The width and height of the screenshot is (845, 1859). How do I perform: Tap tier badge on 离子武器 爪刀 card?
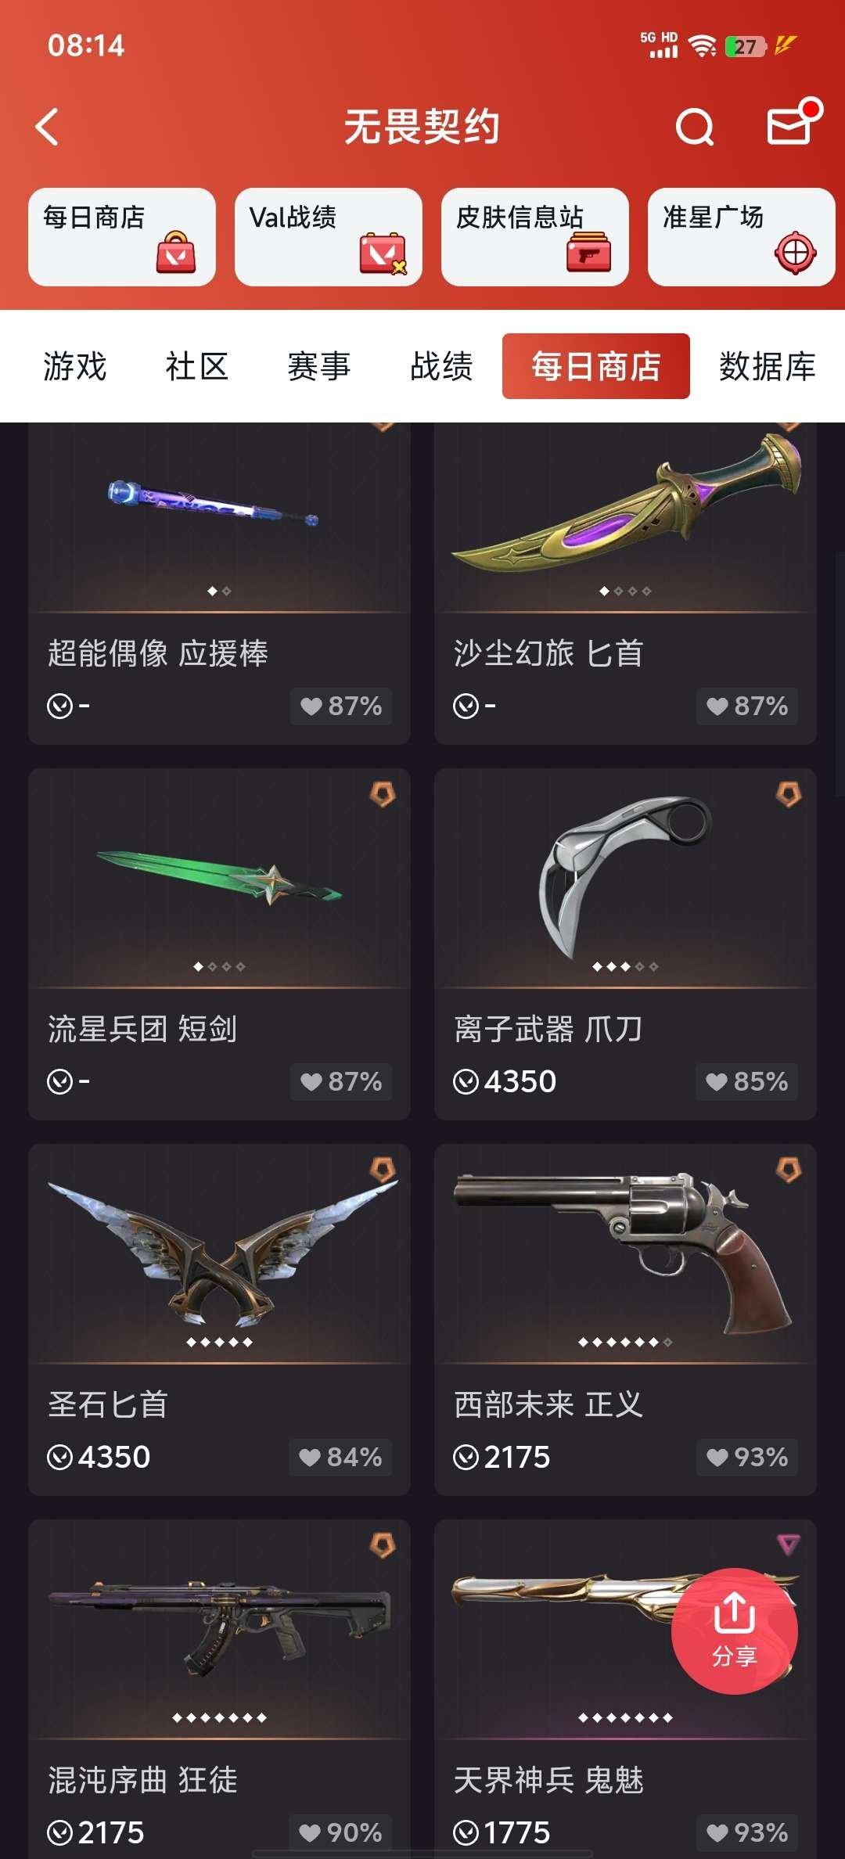point(789,794)
